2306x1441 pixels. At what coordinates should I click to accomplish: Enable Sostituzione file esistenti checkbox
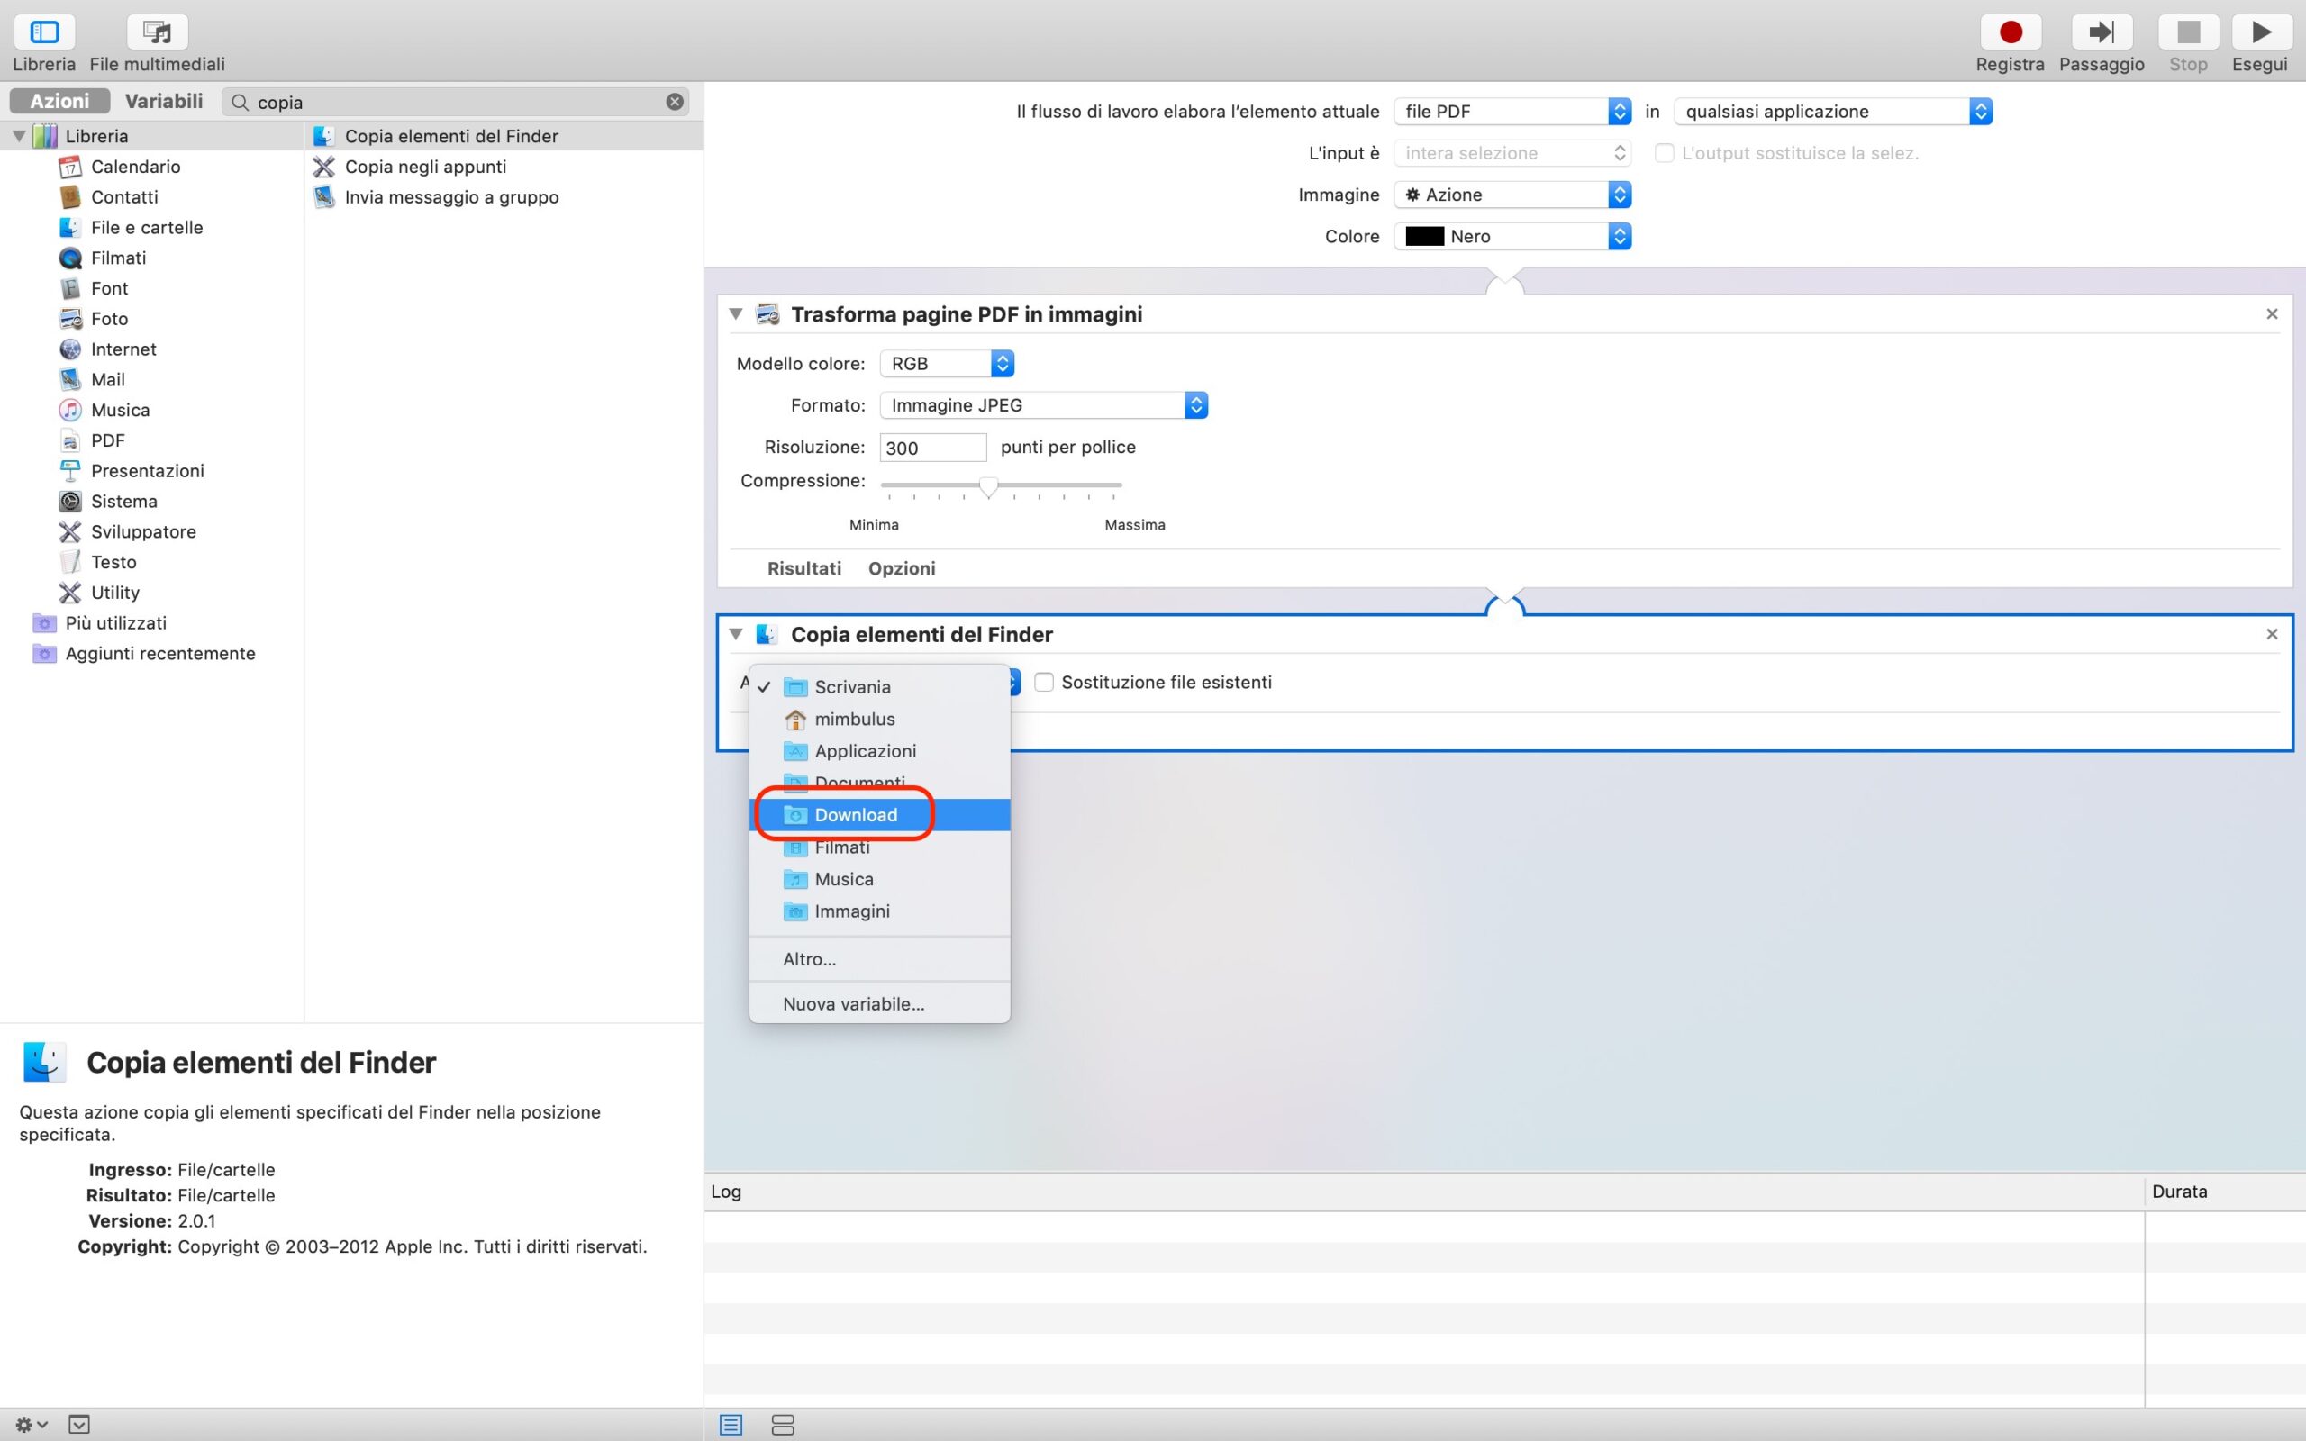pos(1043,683)
